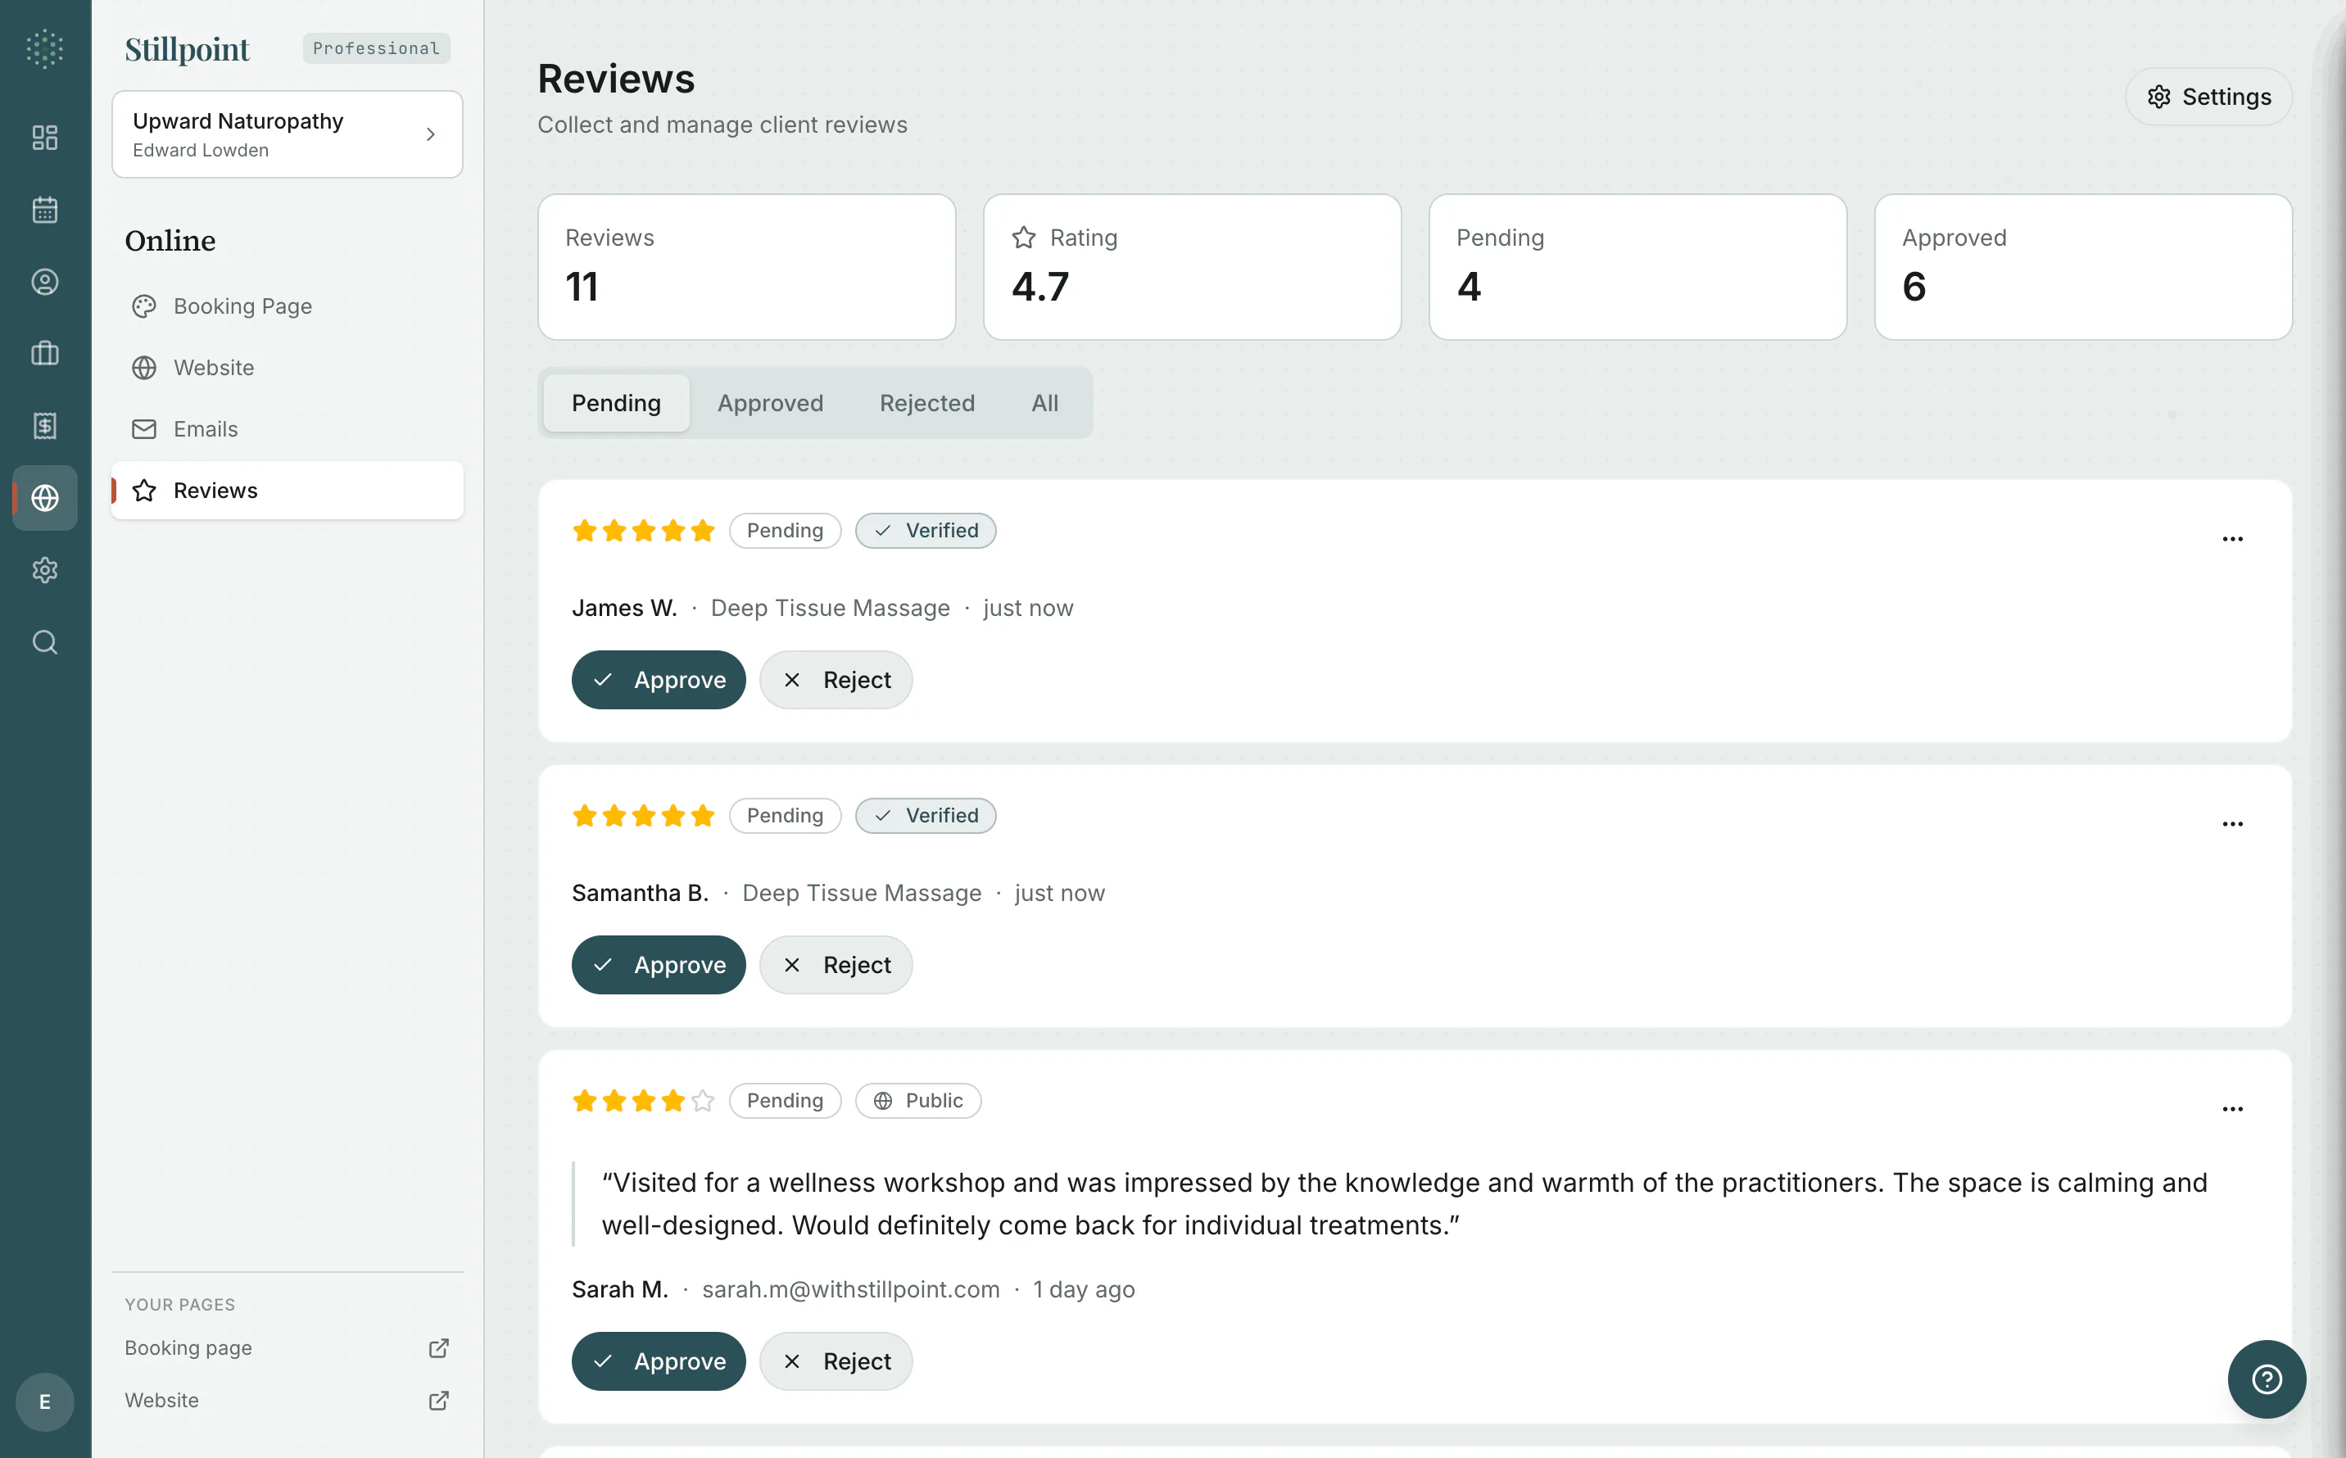The width and height of the screenshot is (2346, 1458).
Task: Click sarah.m@withstillpoint.com email text
Action: [850, 1289]
